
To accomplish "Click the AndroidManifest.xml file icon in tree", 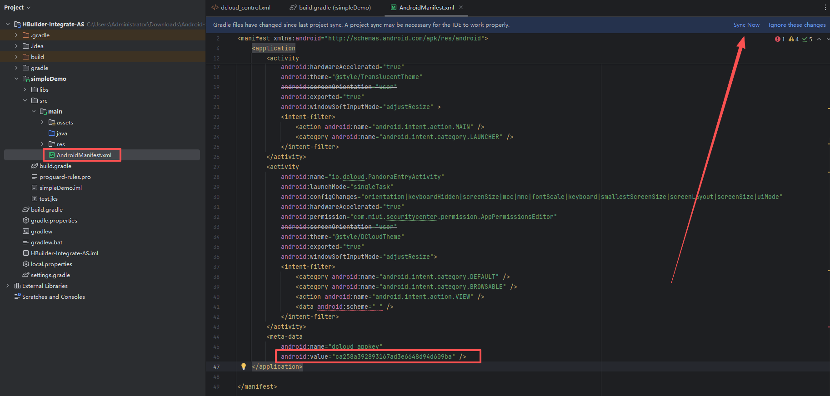I will [52, 155].
